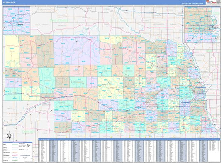Image resolution: width=224 pixels, height=163 pixels.
Task: Click the blue title bar of the legend box
Action: click(18, 142)
